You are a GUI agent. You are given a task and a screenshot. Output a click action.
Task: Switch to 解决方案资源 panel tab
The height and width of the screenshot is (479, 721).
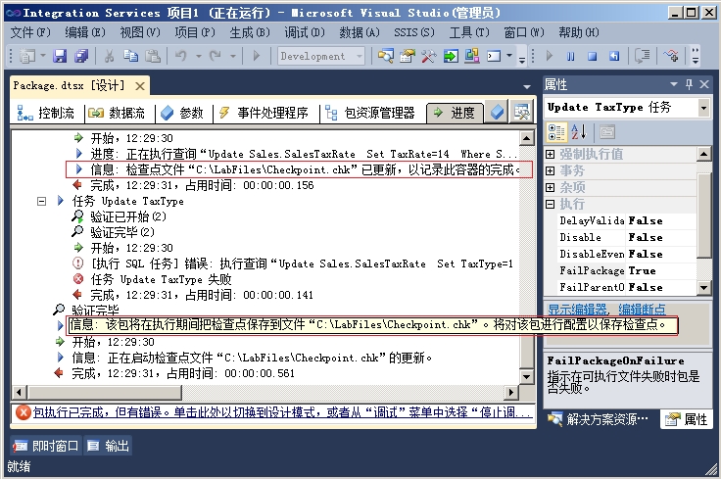[599, 419]
